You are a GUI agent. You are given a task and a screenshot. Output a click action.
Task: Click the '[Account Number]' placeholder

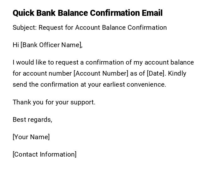pos(101,73)
